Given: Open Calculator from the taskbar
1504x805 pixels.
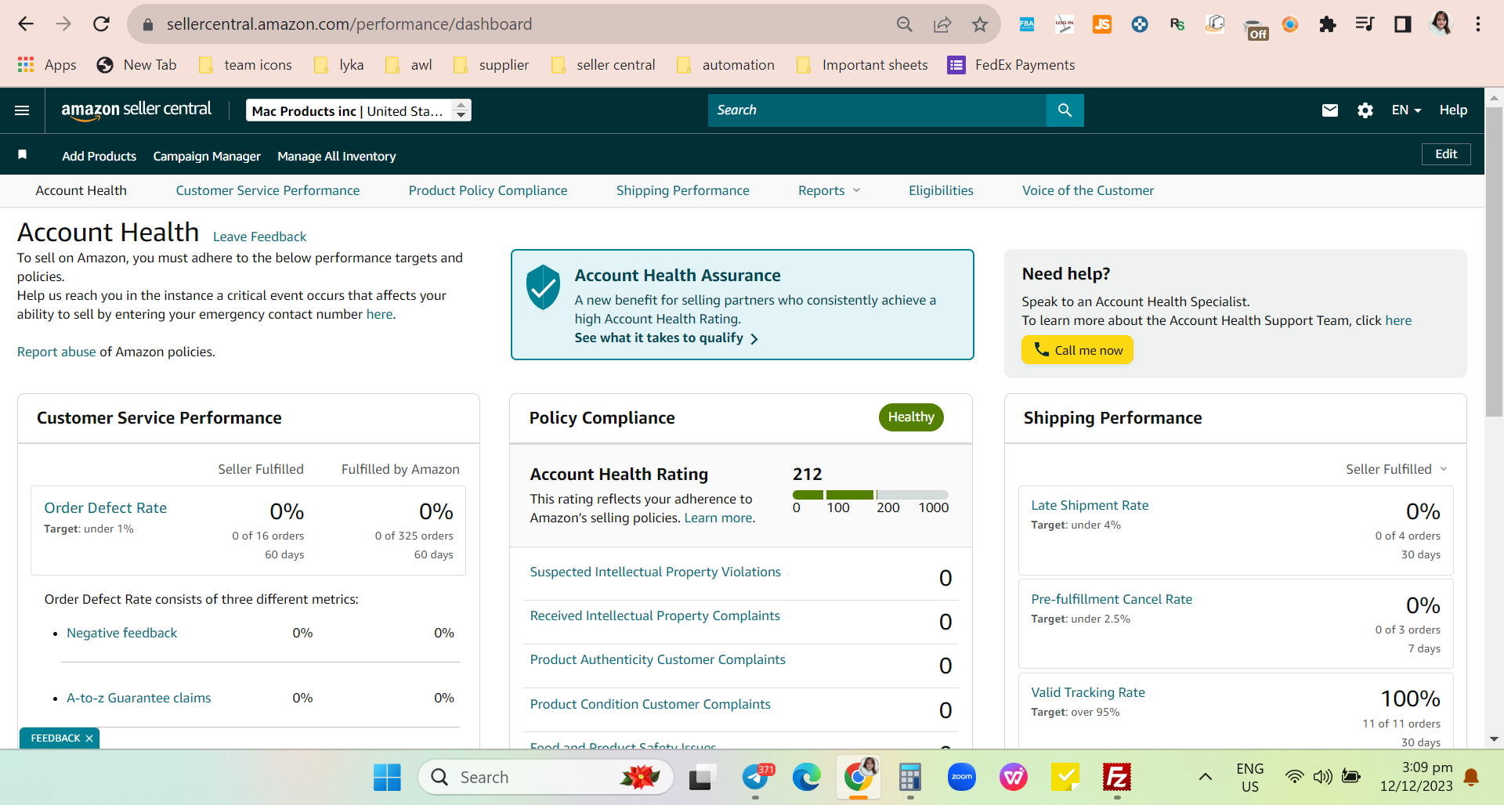Looking at the screenshot, I should 909,778.
